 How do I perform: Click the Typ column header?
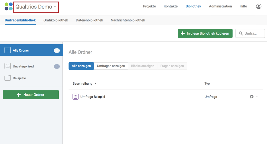pyautogui.click(x=207, y=83)
